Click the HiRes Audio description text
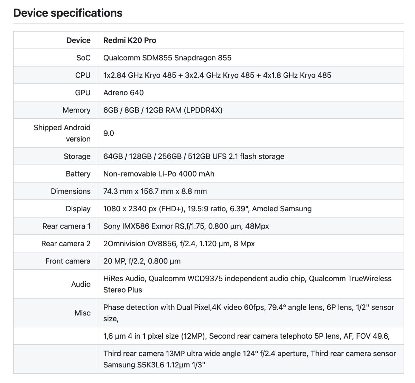415x383 pixels. (247, 284)
